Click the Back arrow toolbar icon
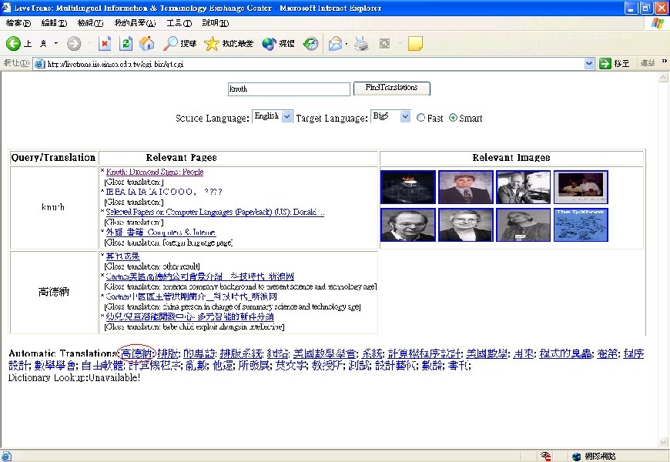This screenshot has height=462, width=670. [13, 43]
